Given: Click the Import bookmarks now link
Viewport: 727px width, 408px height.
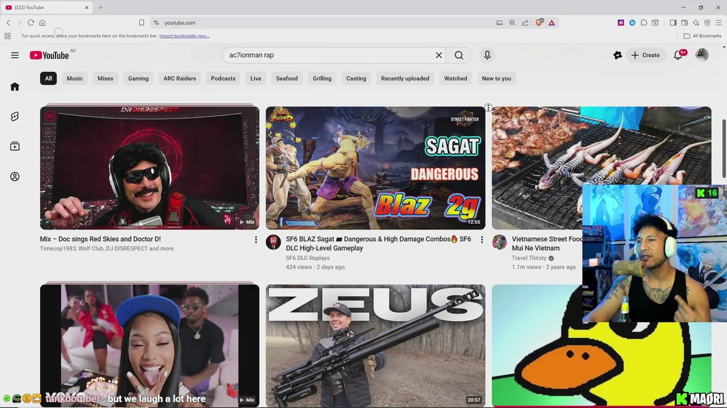Looking at the screenshot, I should coord(184,36).
